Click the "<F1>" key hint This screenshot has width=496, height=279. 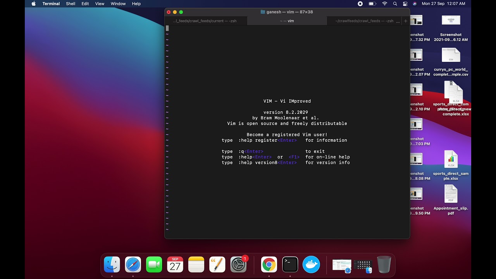click(x=294, y=157)
